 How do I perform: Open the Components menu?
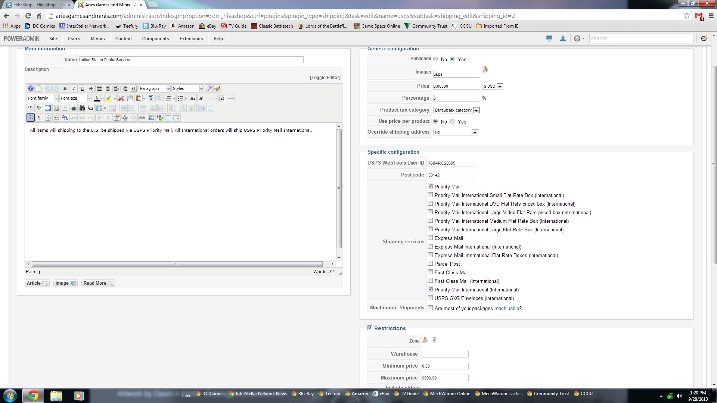(x=155, y=38)
